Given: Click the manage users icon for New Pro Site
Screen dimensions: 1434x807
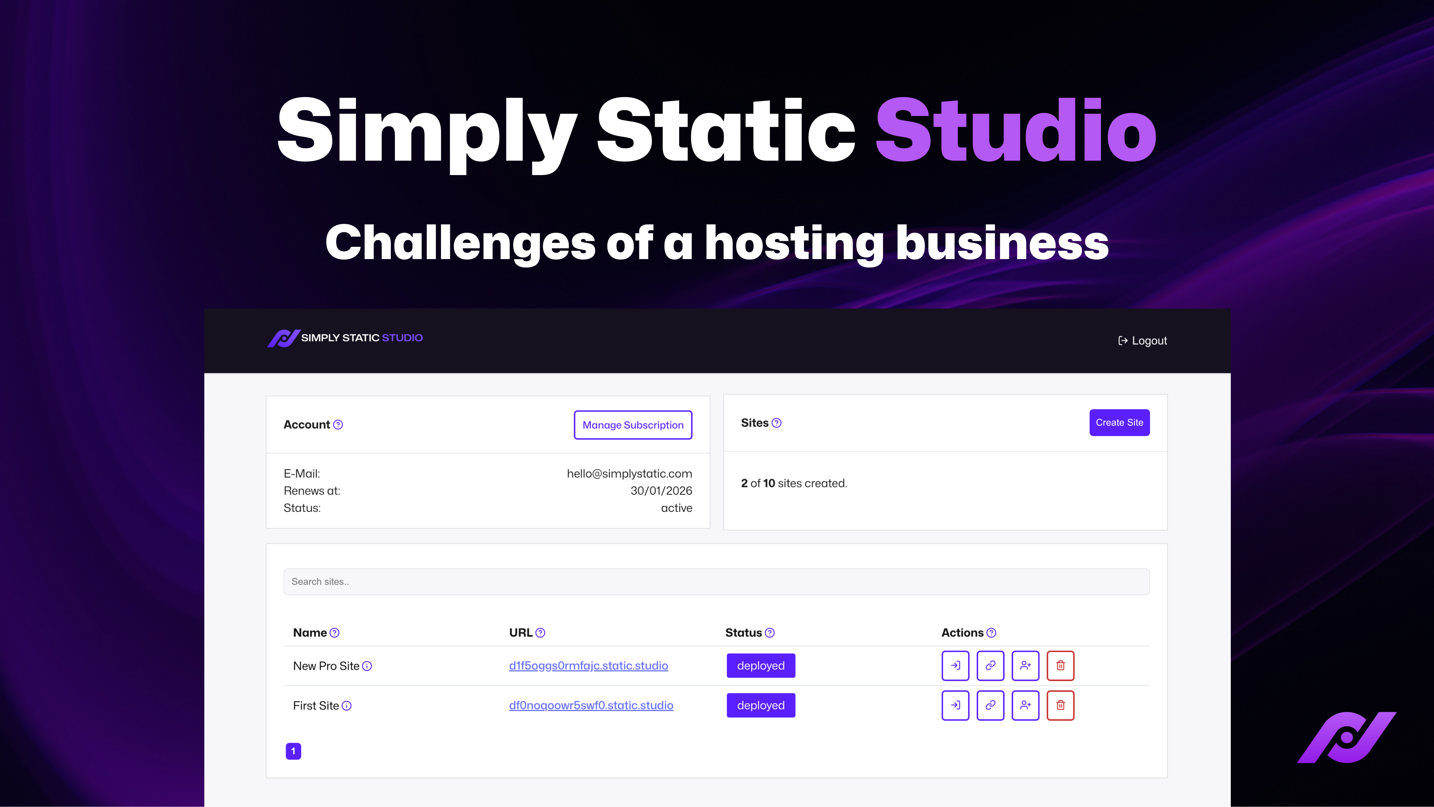Looking at the screenshot, I should 1025,665.
